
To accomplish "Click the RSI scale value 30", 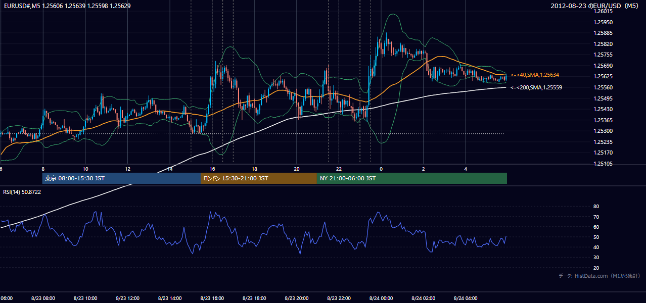I will click(x=596, y=258).
